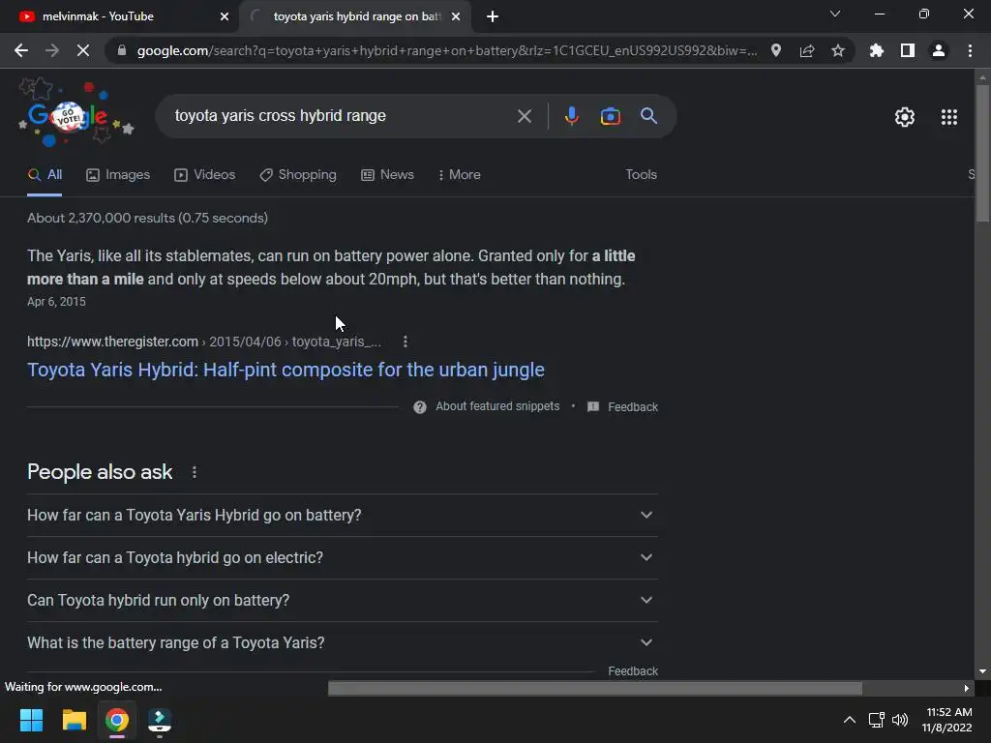Expand 'Can Toyota hybrid run only on battery?'
This screenshot has height=743, width=991.
pyautogui.click(x=342, y=600)
